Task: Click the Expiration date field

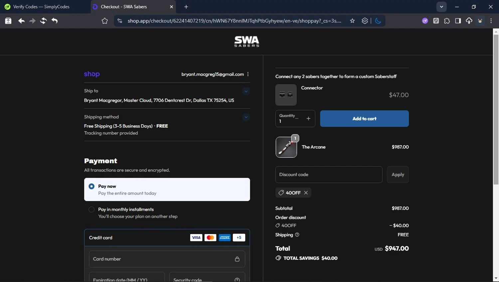Action: click(x=127, y=277)
